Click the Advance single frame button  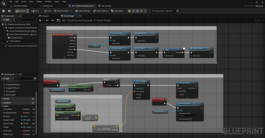pos(134,11)
